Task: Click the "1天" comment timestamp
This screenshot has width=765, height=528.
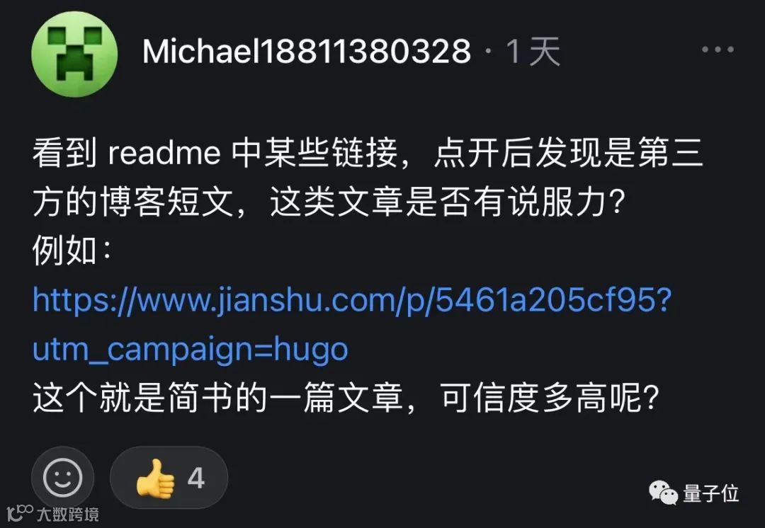Action: [x=532, y=51]
